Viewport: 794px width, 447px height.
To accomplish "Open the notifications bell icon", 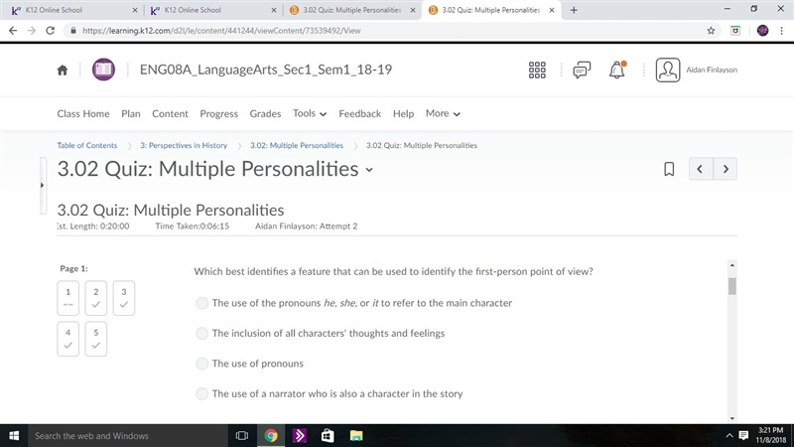I will (616, 70).
